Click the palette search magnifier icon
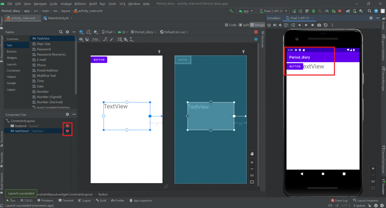The width and height of the screenshot is (386, 208). click(61, 32)
